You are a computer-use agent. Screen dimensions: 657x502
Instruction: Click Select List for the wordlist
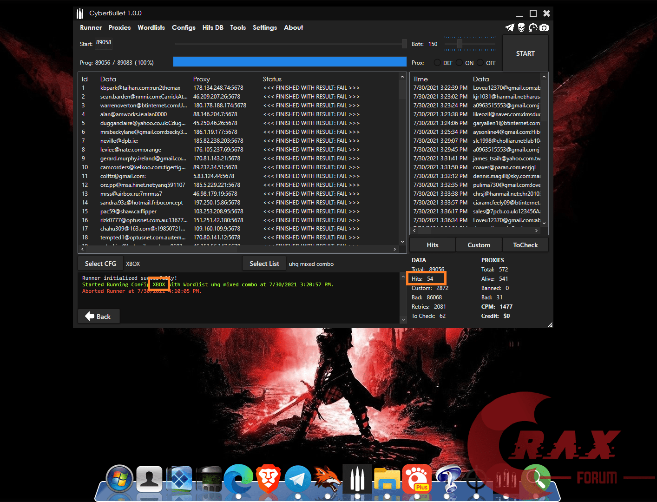coord(264,263)
